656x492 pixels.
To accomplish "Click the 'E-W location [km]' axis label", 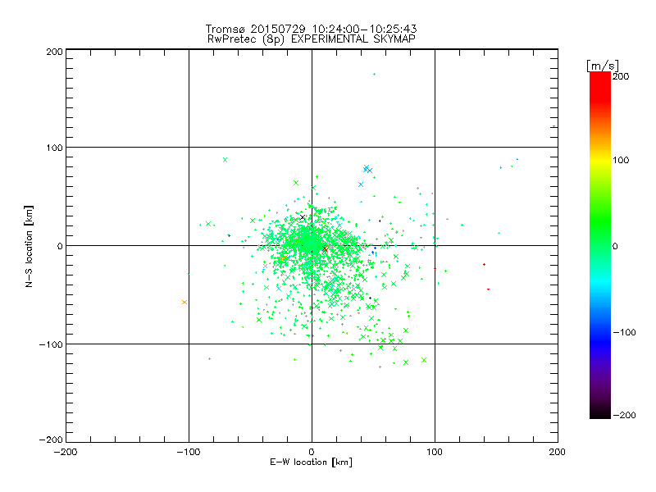I will coord(311,462).
